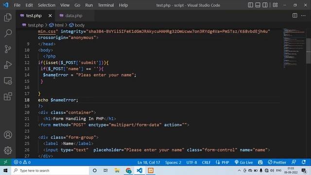The height and width of the screenshot is (175, 311).
Task: Open File Explorer from taskbar
Action: tap(117, 171)
